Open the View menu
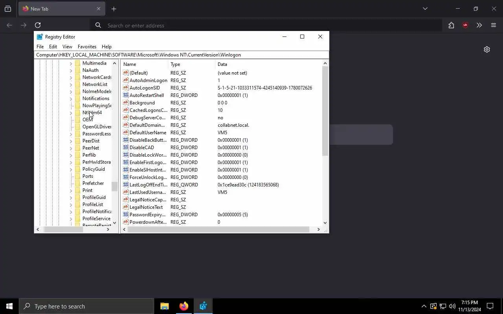 click(67, 46)
